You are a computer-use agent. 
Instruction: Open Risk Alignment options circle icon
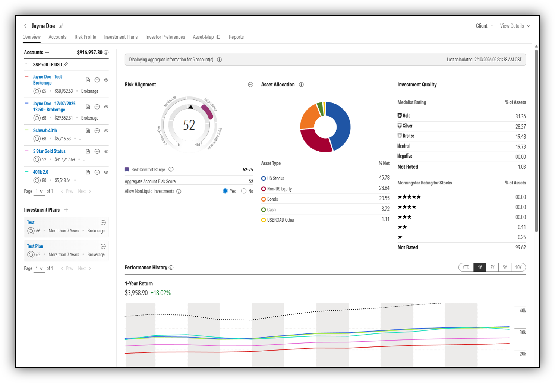click(x=250, y=85)
